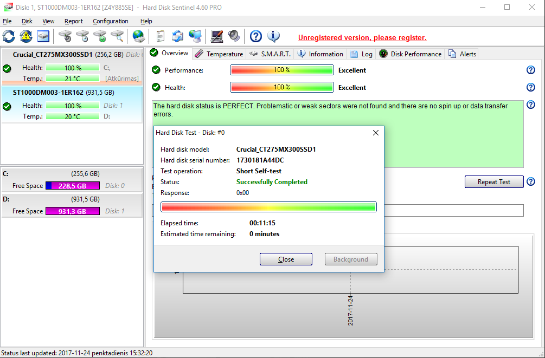Click the mail envelope with arrows toolbar icon
This screenshot has height=358, width=545.
[x=178, y=36]
